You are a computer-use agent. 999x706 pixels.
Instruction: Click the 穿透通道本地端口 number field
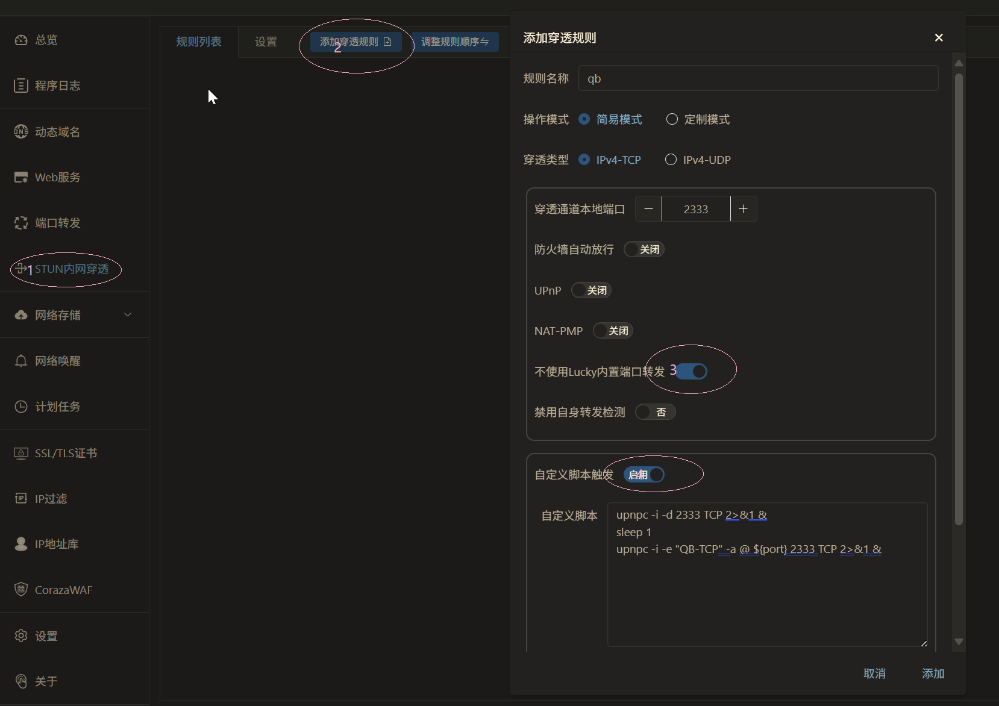(696, 209)
